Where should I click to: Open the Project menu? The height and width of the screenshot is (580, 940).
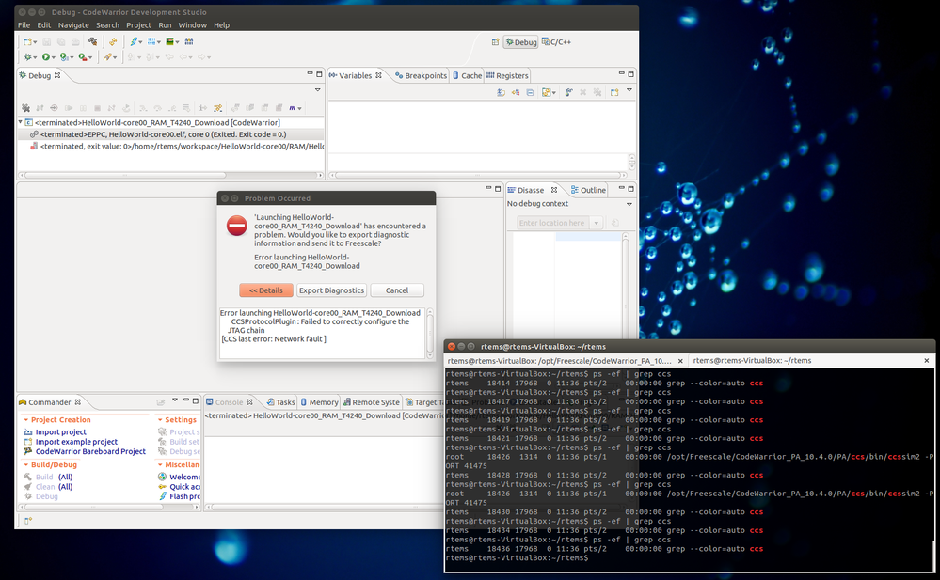pos(138,25)
